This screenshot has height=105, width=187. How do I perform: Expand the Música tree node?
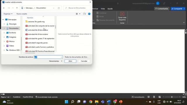click(x=4, y=41)
